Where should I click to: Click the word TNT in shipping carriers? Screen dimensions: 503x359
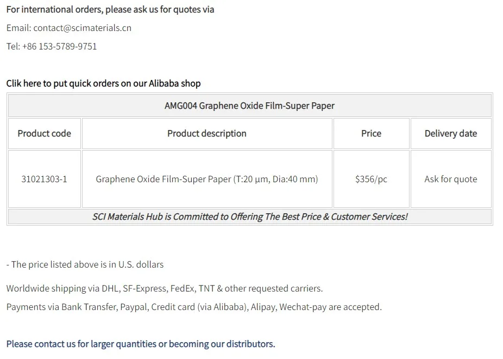(x=206, y=288)
